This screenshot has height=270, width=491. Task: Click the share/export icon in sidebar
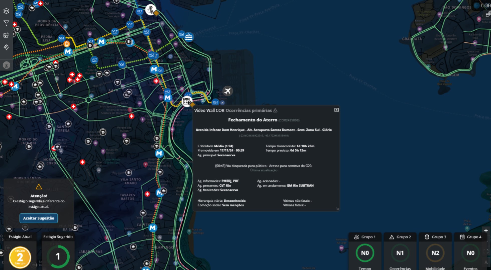[6, 35]
